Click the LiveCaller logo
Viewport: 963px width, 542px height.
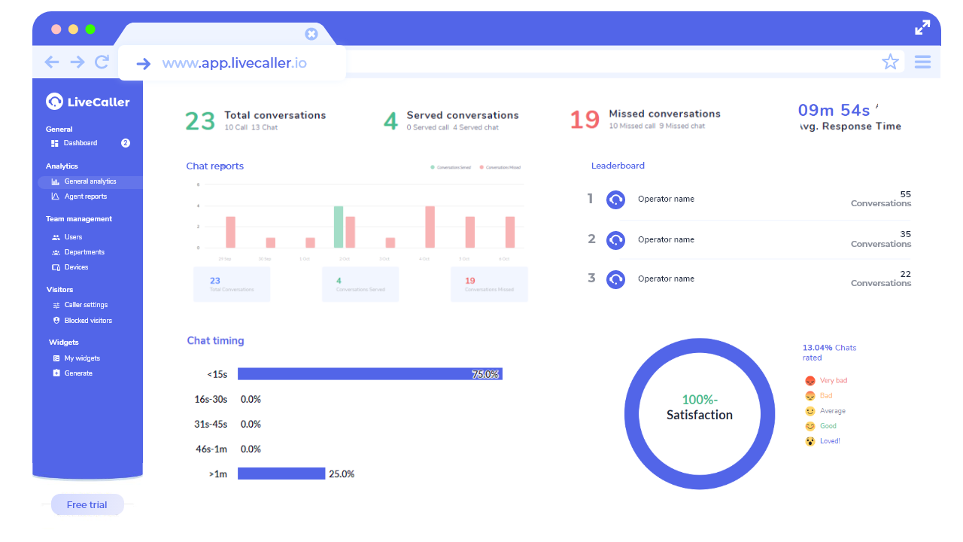point(87,102)
